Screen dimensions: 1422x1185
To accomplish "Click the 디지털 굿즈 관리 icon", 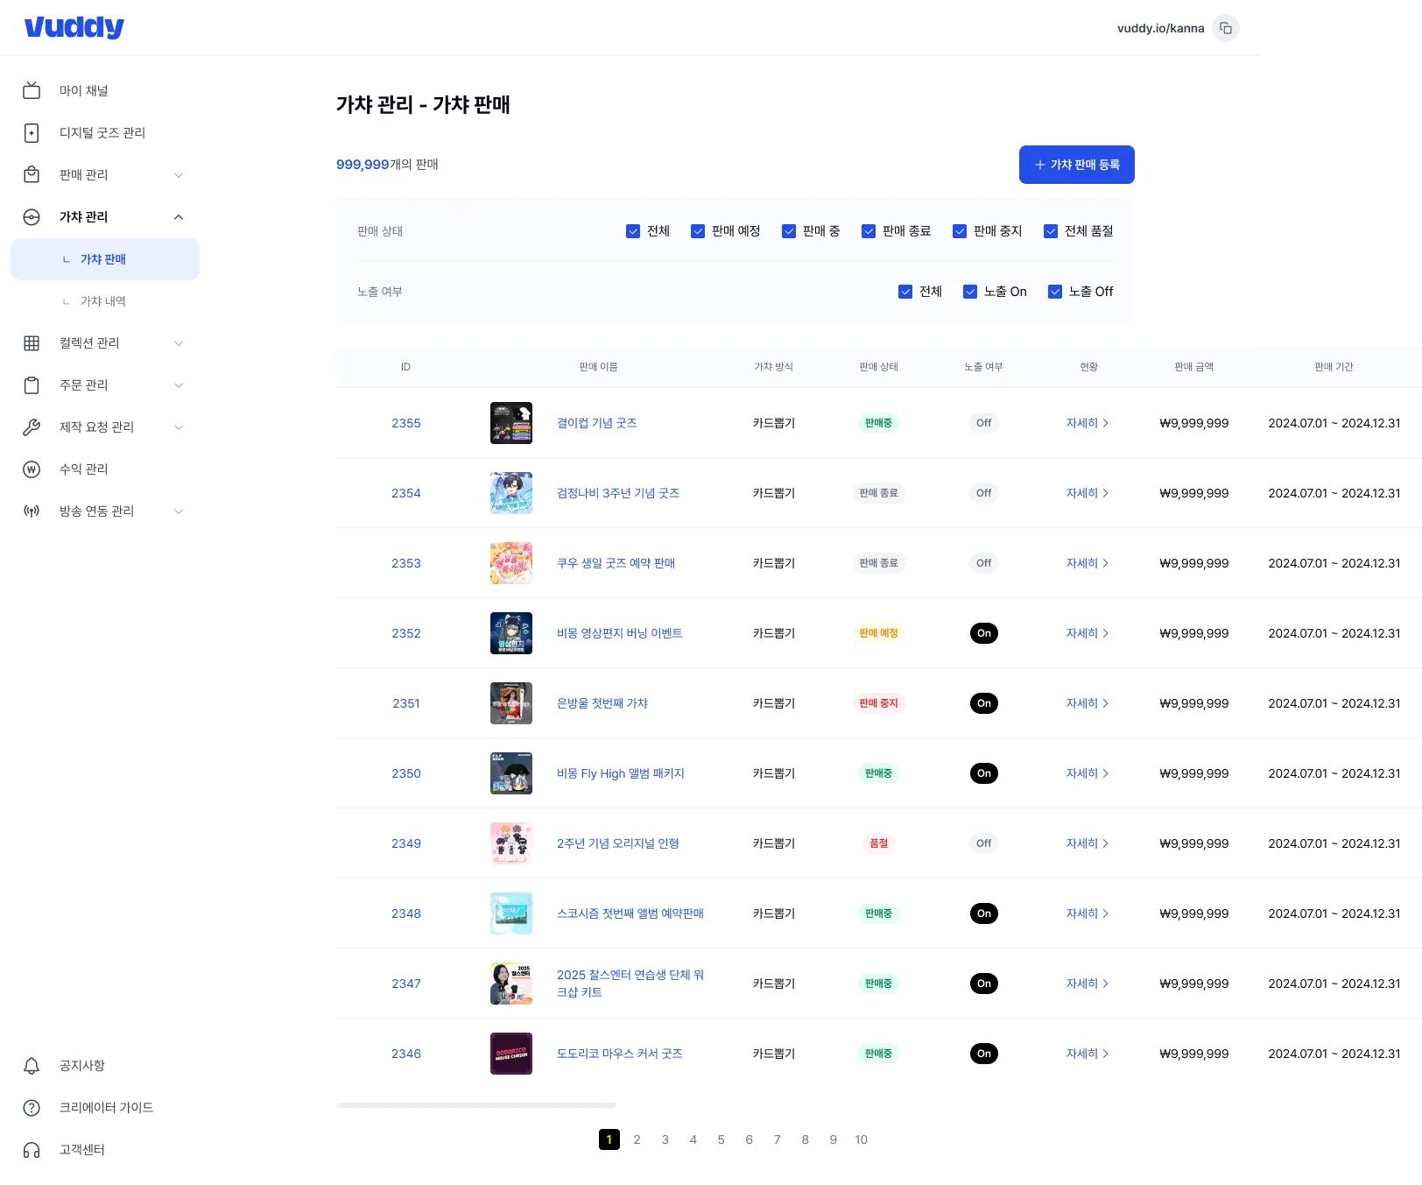I will pos(32,132).
